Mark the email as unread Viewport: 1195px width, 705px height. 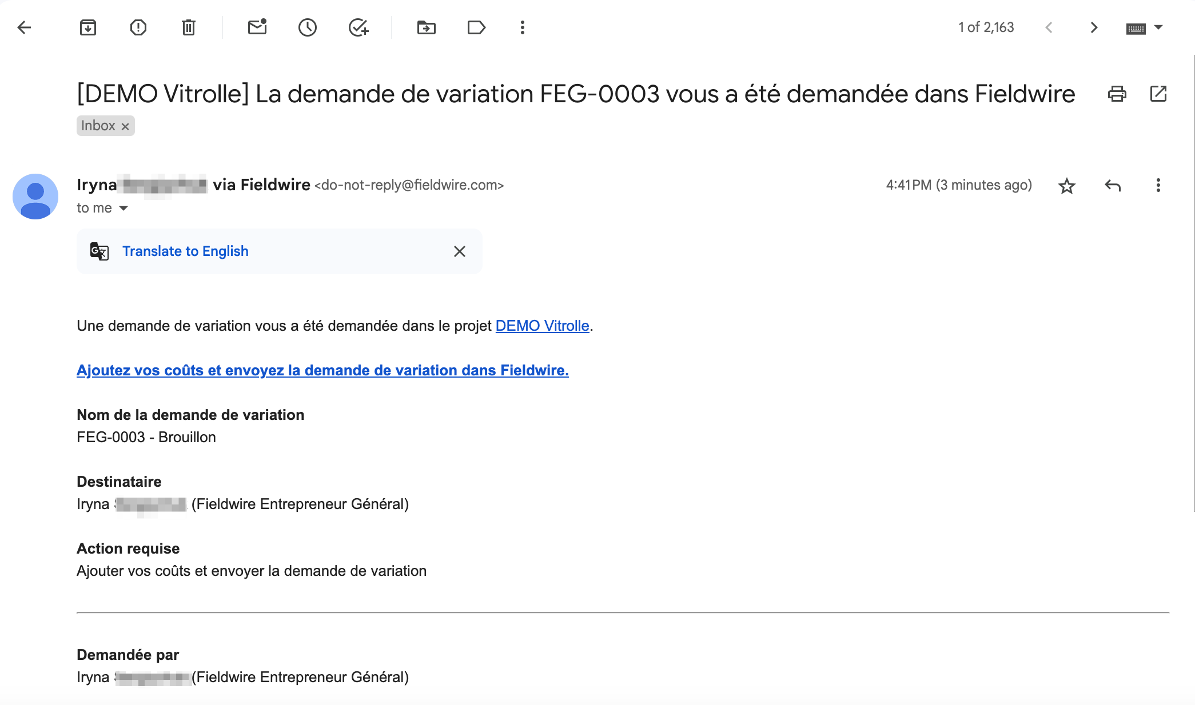(x=257, y=27)
